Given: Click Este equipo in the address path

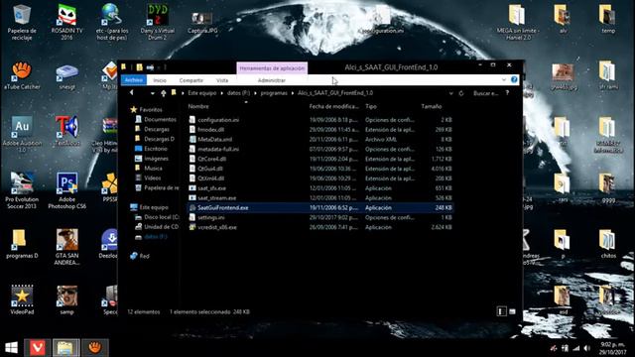Looking at the screenshot, I should 201,93.
